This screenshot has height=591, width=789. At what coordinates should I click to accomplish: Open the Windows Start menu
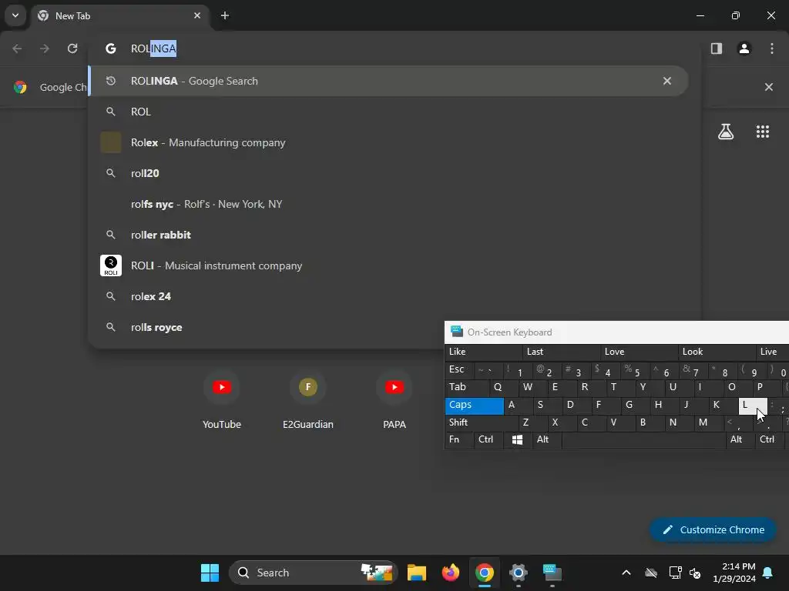210,573
